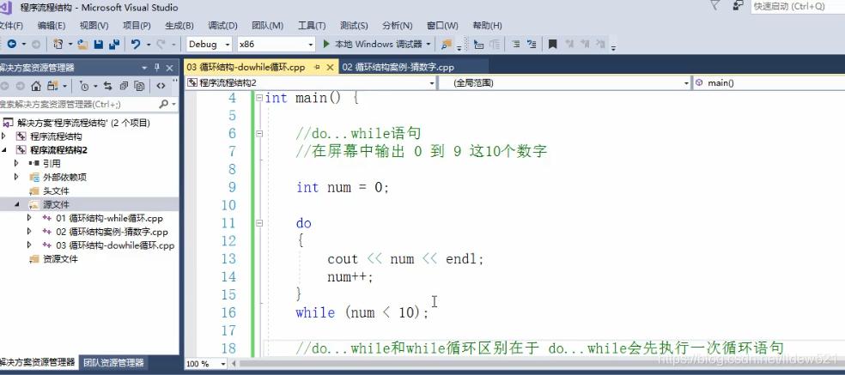Viewport: 845px width, 375px height.
Task: Collapse the comment block fold at line 6
Action: 259,134
